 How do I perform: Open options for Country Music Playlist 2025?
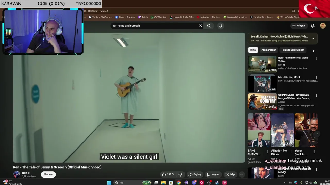click(x=316, y=95)
